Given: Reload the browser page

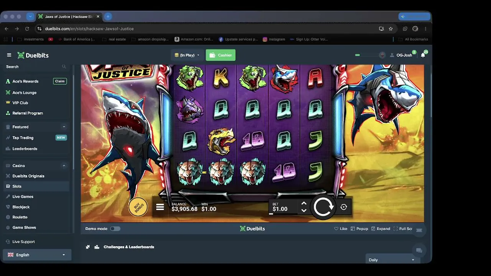Looking at the screenshot, I should [27, 29].
